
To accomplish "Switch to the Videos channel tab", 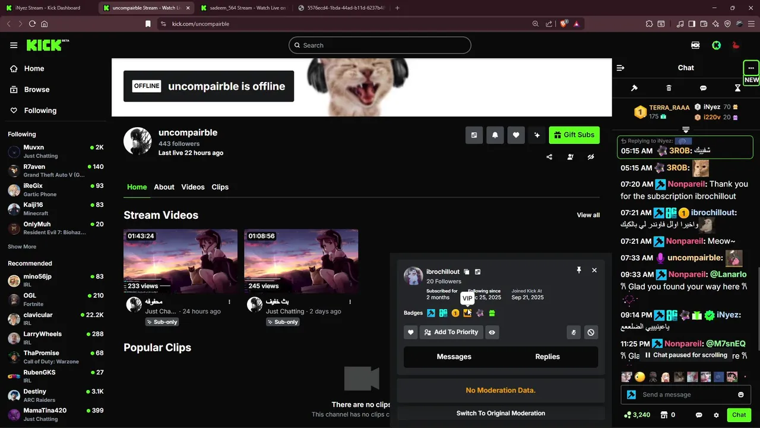I will 193,187.
